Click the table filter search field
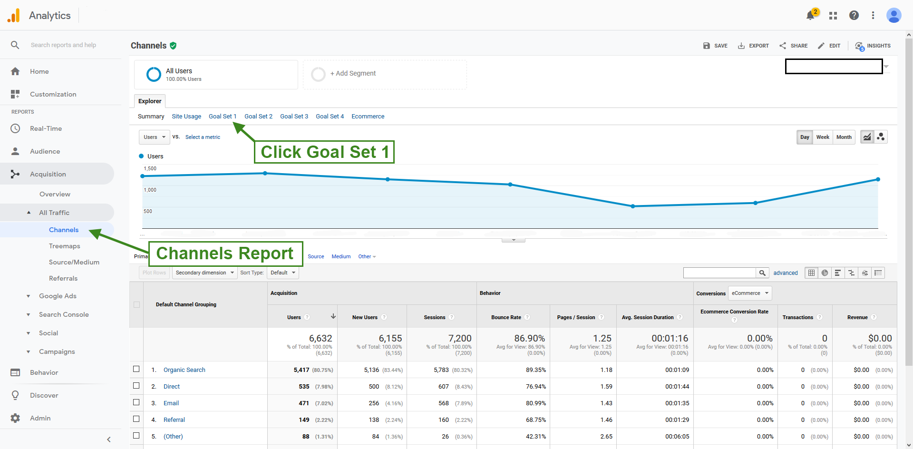The width and height of the screenshot is (913, 449). (x=719, y=273)
